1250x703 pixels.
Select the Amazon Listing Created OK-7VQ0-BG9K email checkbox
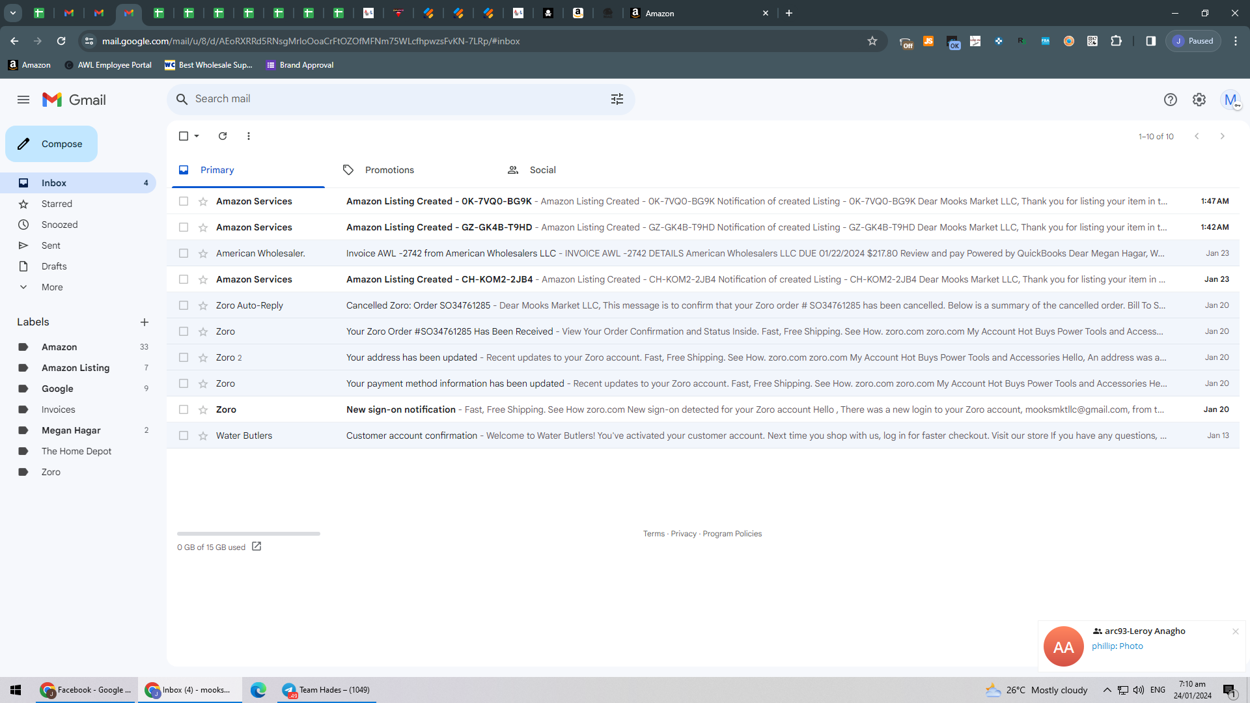[x=184, y=201]
